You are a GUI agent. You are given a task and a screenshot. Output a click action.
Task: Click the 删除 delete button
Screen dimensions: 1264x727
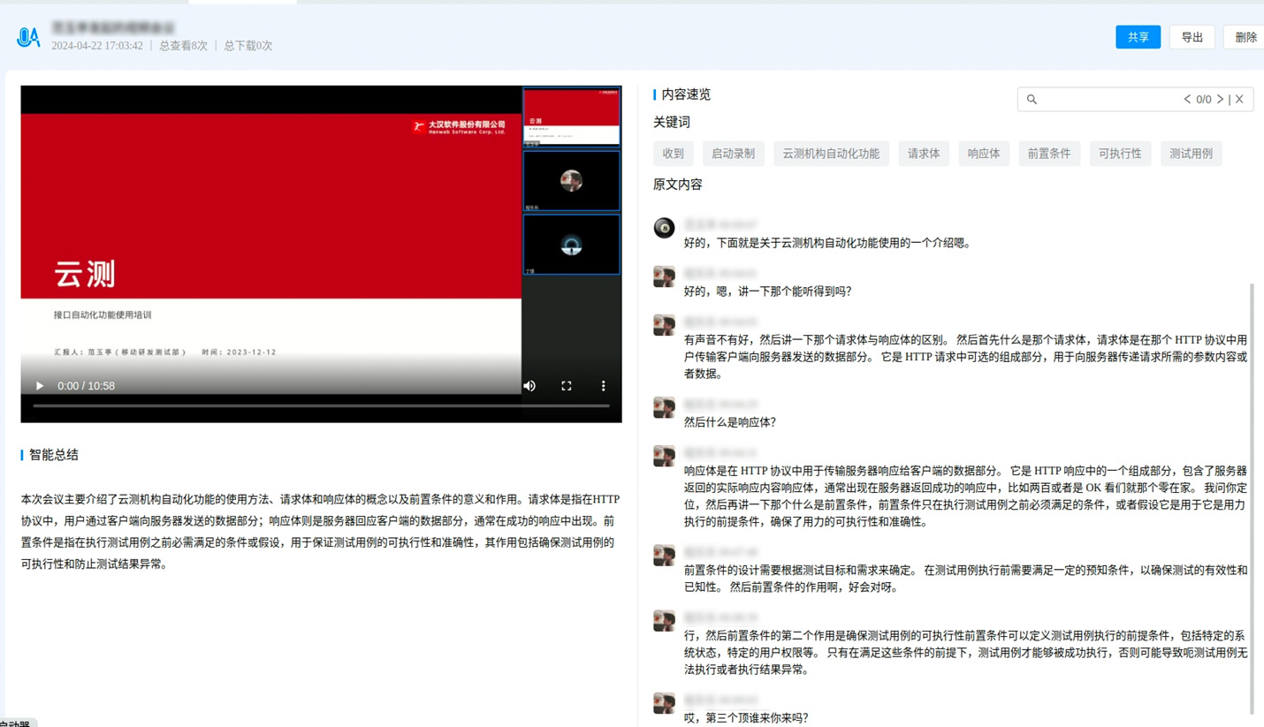coord(1245,37)
